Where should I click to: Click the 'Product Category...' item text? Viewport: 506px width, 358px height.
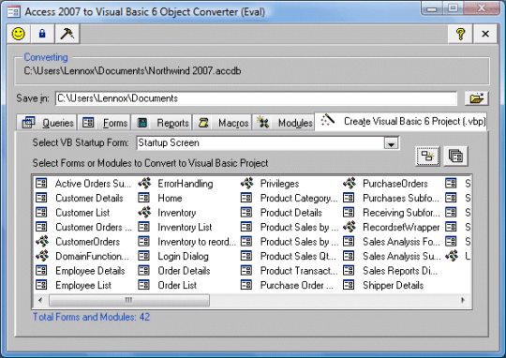[x=299, y=198]
